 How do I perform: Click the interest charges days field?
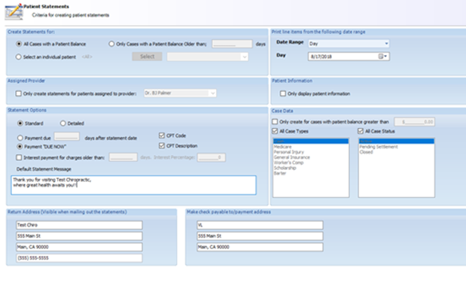(123, 157)
